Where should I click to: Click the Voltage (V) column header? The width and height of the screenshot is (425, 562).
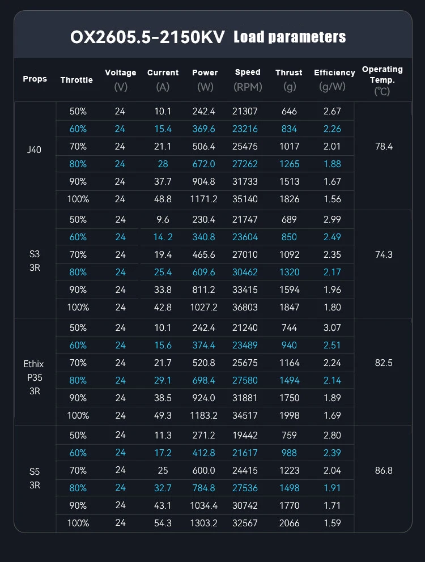tap(121, 79)
